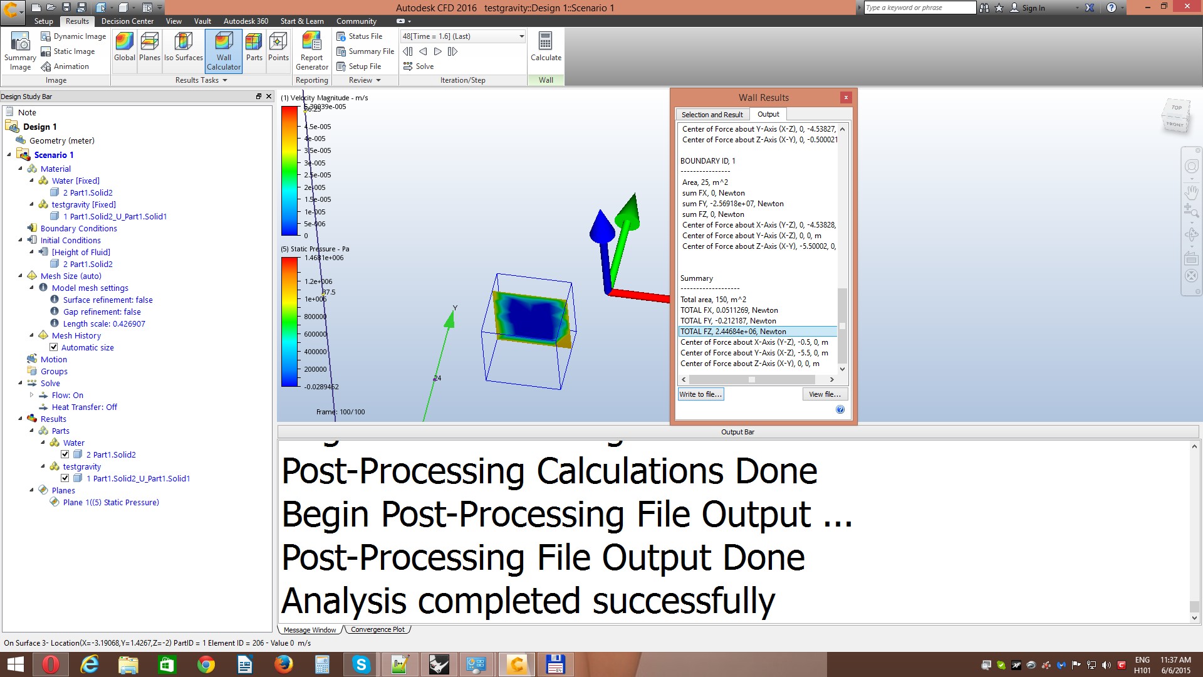Float the Design Study Bar panel
The width and height of the screenshot is (1203, 677).
[258, 97]
